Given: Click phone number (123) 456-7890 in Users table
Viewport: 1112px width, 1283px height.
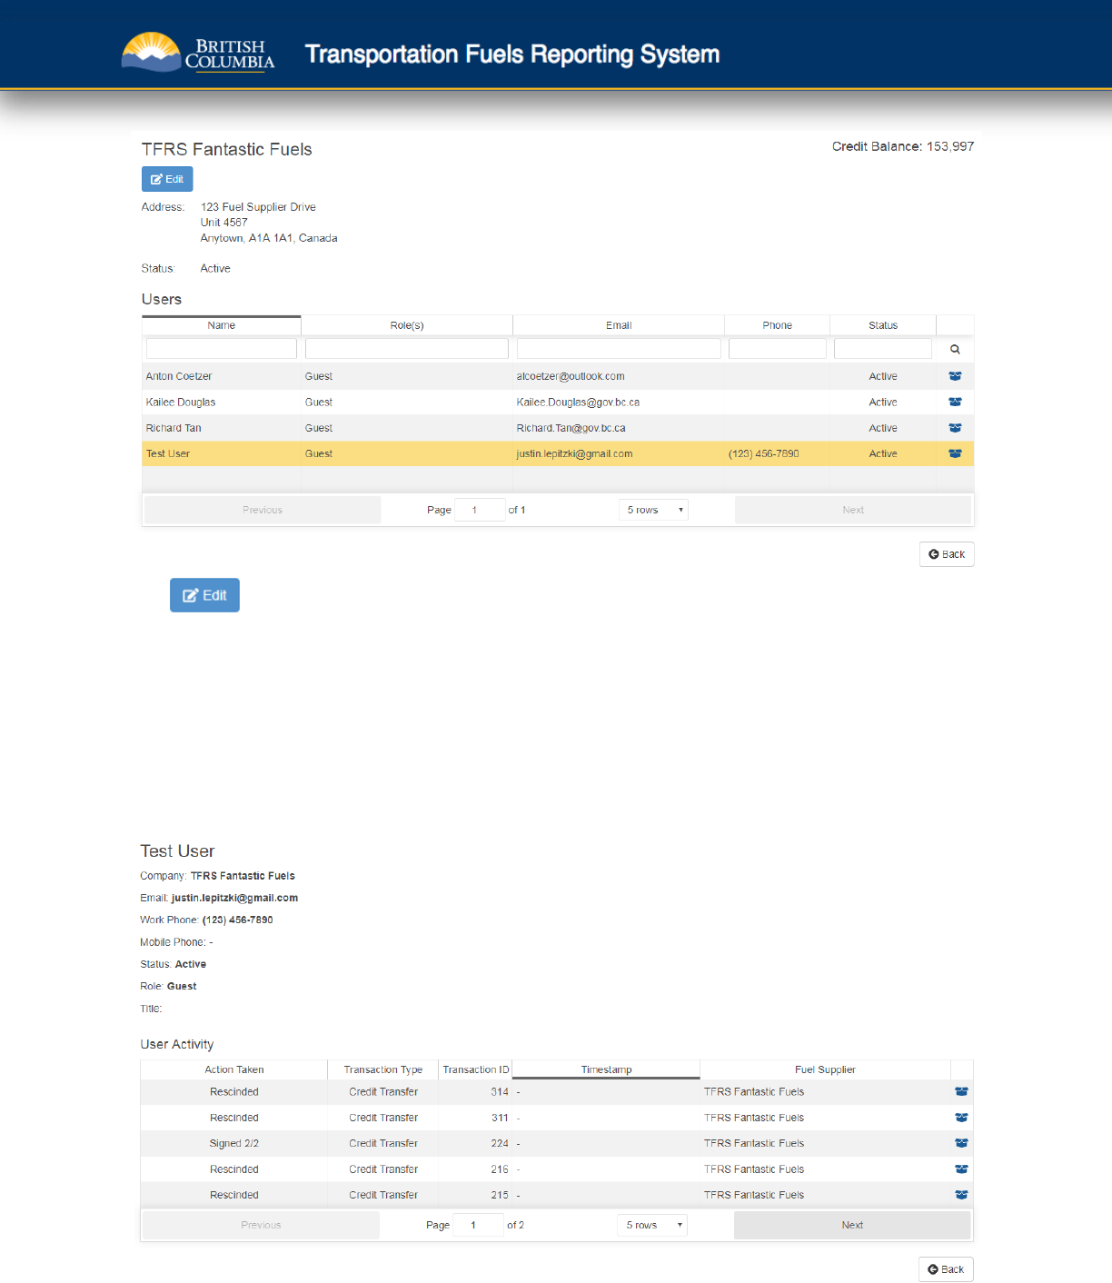Looking at the screenshot, I should pos(764,453).
